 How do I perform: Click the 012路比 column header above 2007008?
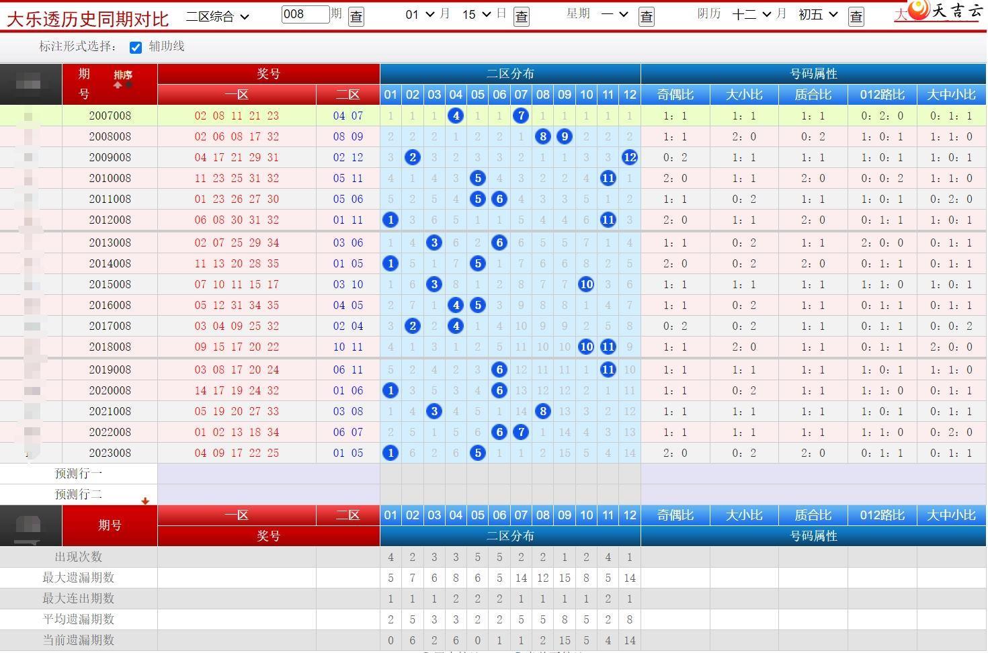point(882,95)
